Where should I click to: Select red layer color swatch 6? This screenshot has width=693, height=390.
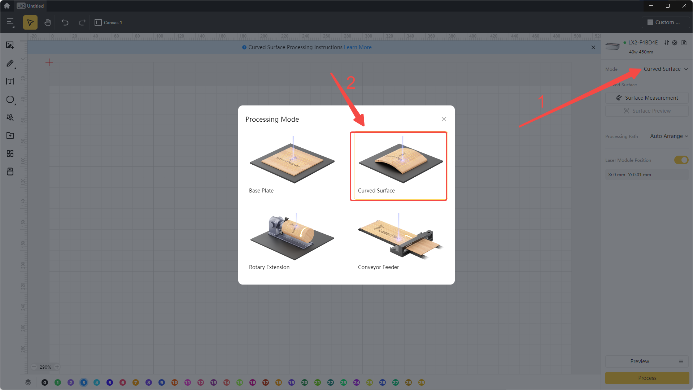[x=123, y=382]
